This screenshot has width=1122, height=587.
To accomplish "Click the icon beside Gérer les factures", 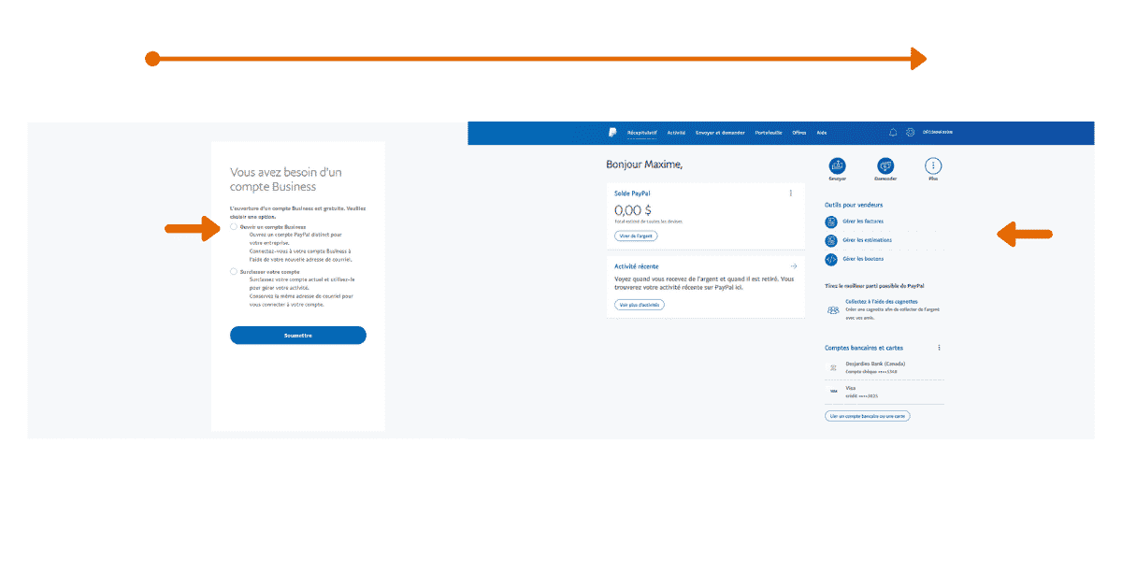I will [x=831, y=222].
